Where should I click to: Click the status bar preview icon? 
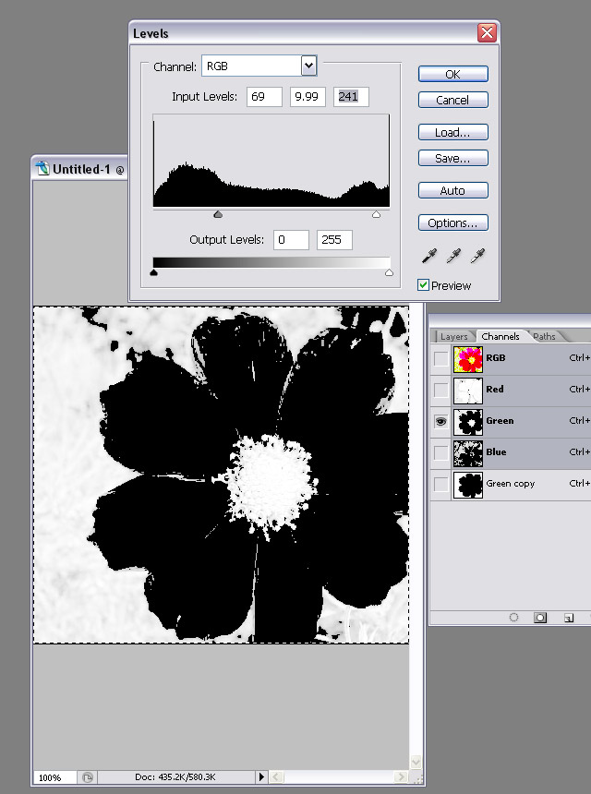coord(87,777)
